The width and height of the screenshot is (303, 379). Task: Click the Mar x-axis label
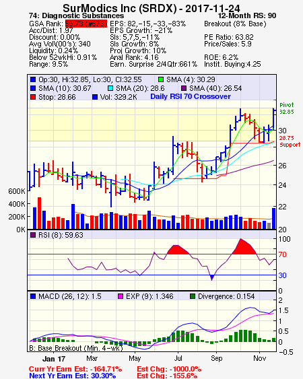click(92, 358)
